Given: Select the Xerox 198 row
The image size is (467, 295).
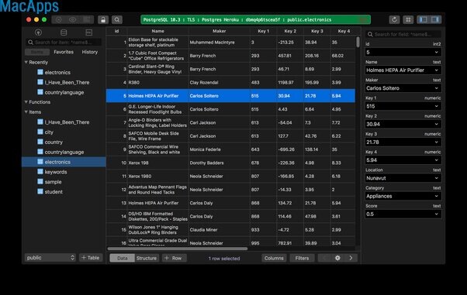Looking at the screenshot, I should click(230, 163).
